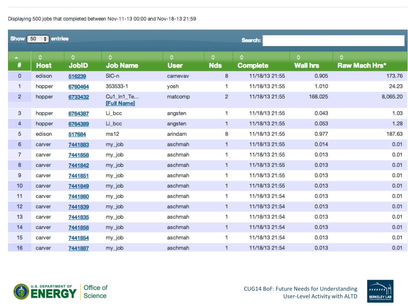Viewport: 408px width, 306px height.
Task: Select host carver in row 16
Action: pos(43,248)
